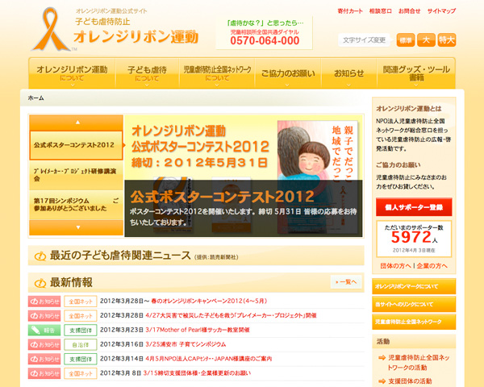Click the 支援団体 tag on March 14 row
The width and height of the screenshot is (484, 387).
(x=80, y=359)
